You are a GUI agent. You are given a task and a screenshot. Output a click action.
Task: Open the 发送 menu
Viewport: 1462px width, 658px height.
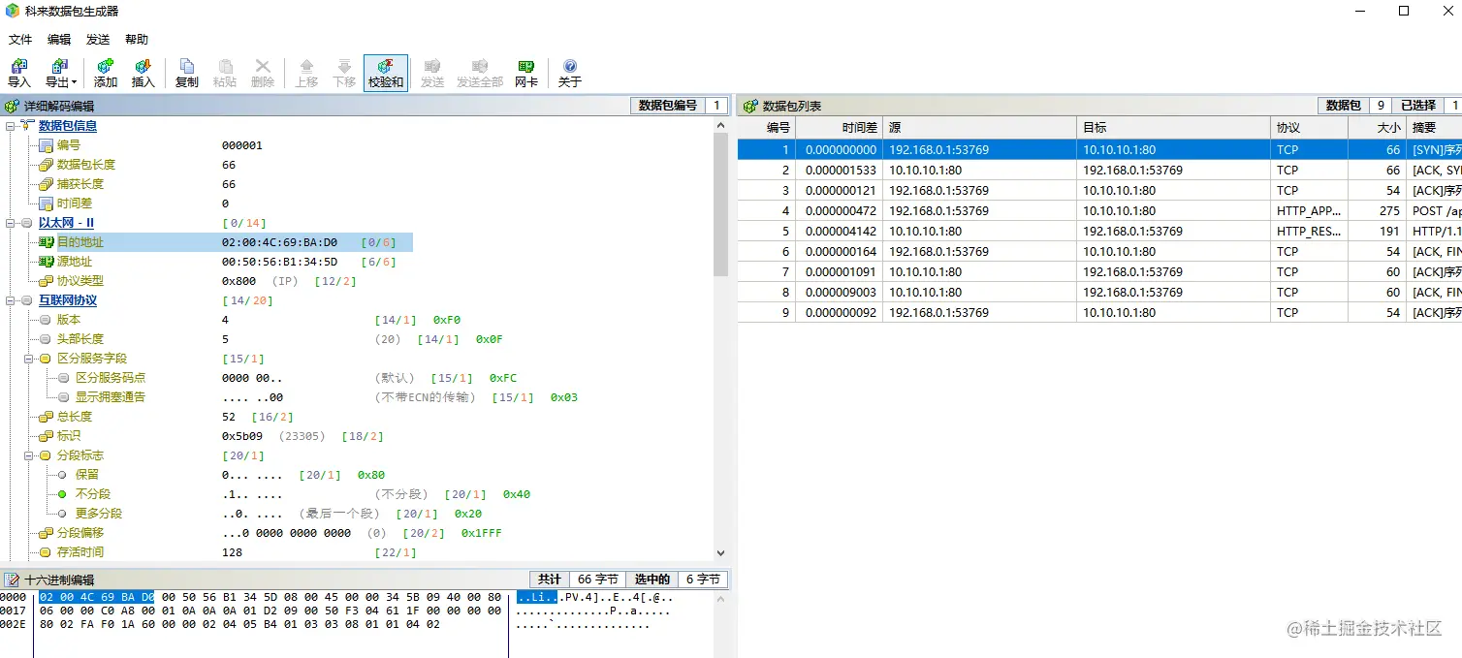click(x=98, y=40)
